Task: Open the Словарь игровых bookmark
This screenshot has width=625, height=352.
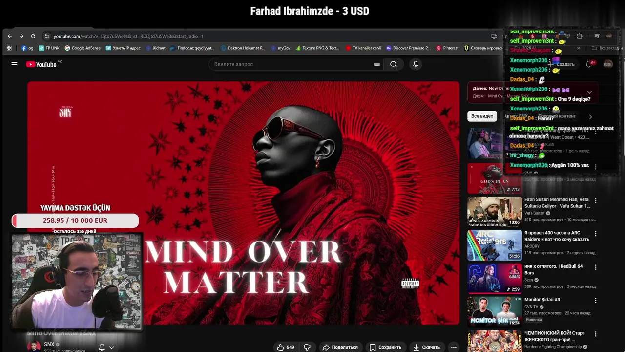Action: 483,48
